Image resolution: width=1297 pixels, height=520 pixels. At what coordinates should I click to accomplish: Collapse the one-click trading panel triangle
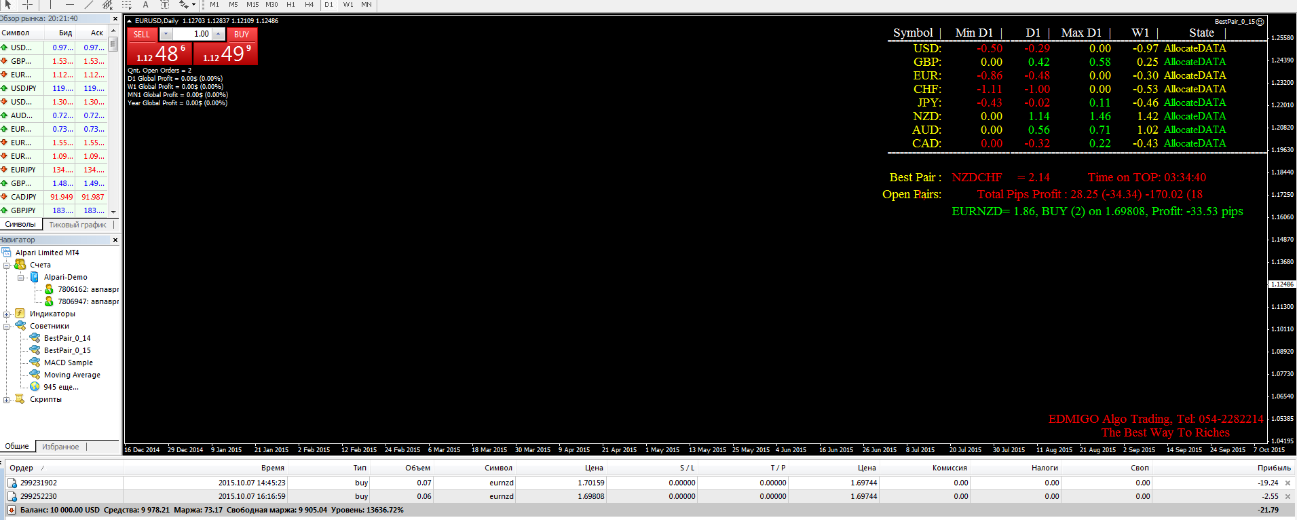click(x=129, y=21)
